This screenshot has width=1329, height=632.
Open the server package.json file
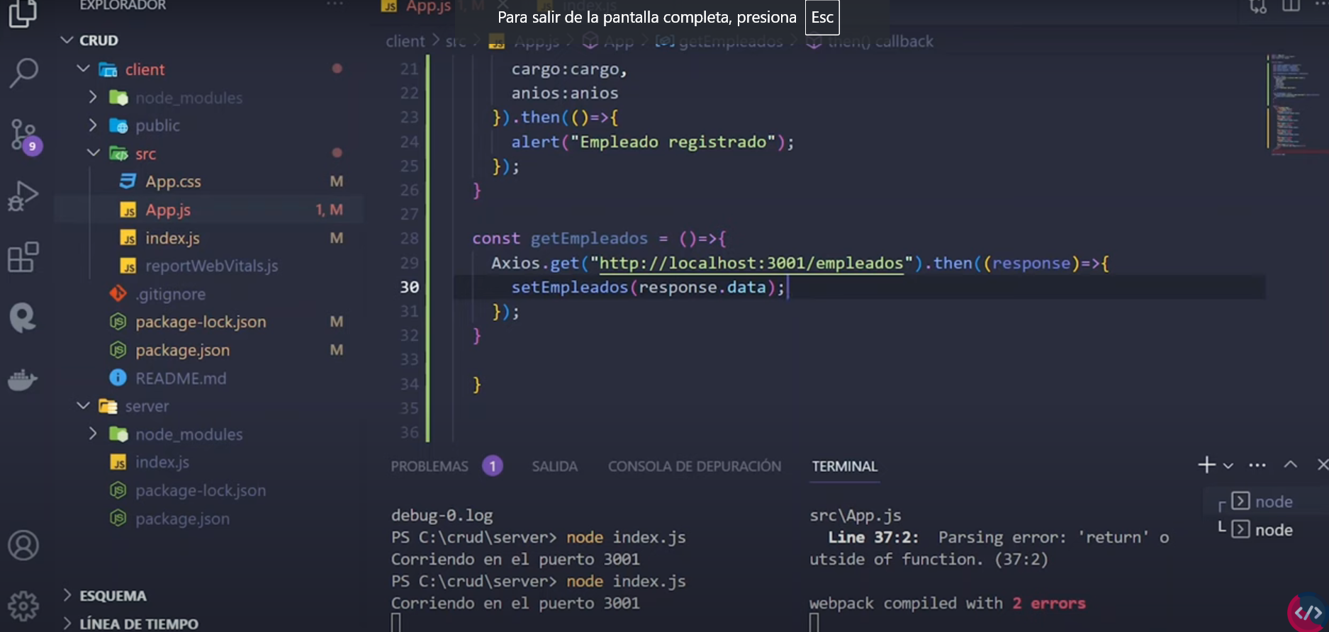pos(182,519)
